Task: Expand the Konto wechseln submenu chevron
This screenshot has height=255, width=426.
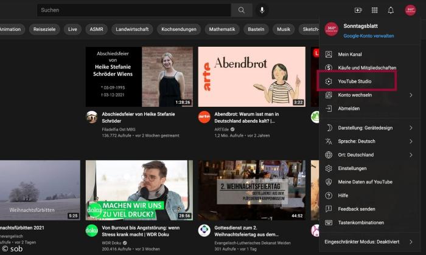Action: (x=411, y=95)
